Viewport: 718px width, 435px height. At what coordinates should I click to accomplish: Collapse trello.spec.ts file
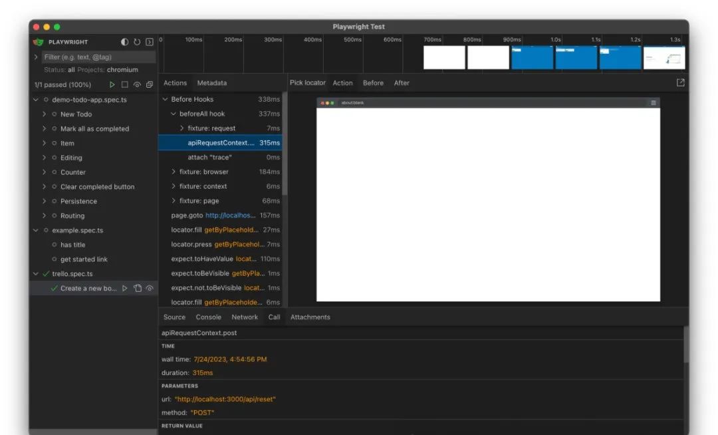[x=36, y=273]
